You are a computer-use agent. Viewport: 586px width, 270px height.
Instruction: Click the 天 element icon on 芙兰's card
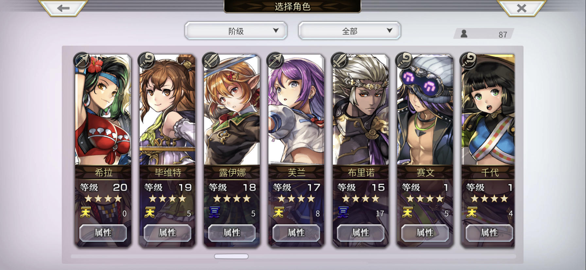[x=279, y=213]
